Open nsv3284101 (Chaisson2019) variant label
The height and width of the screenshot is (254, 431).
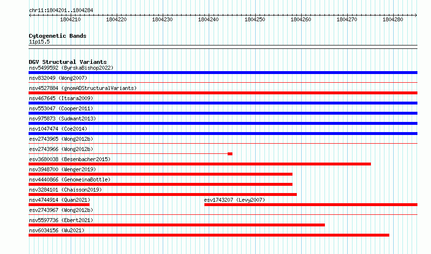coord(65,190)
